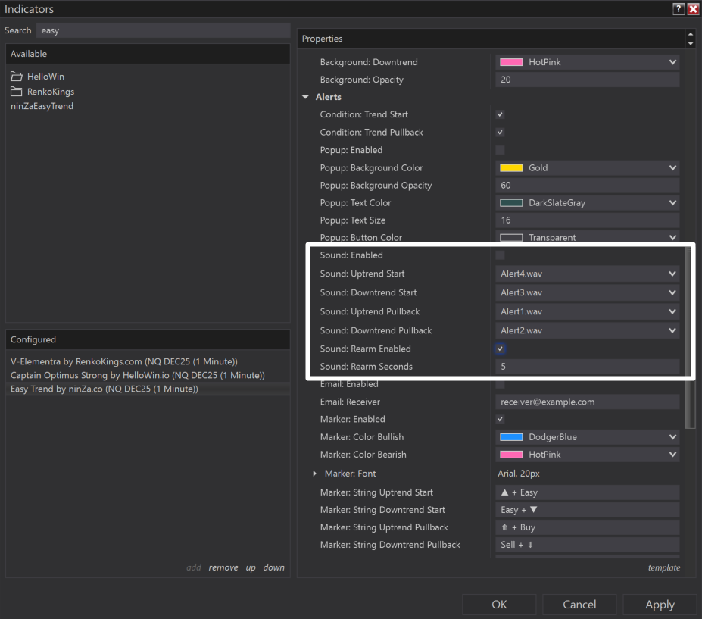This screenshot has height=619, width=702.
Task: Click OK to confirm indicators
Action: tap(499, 605)
